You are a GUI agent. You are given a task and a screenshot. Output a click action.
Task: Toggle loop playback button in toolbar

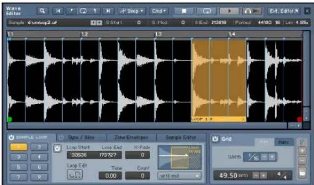coord(206,11)
